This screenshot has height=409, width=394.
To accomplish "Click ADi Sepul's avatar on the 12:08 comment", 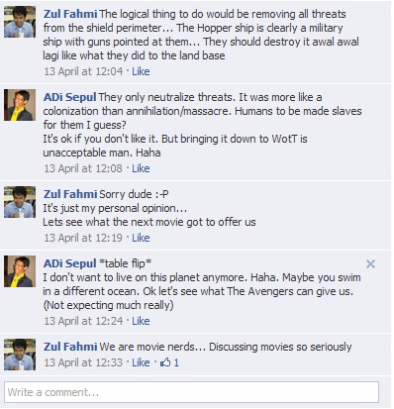I will point(20,105).
